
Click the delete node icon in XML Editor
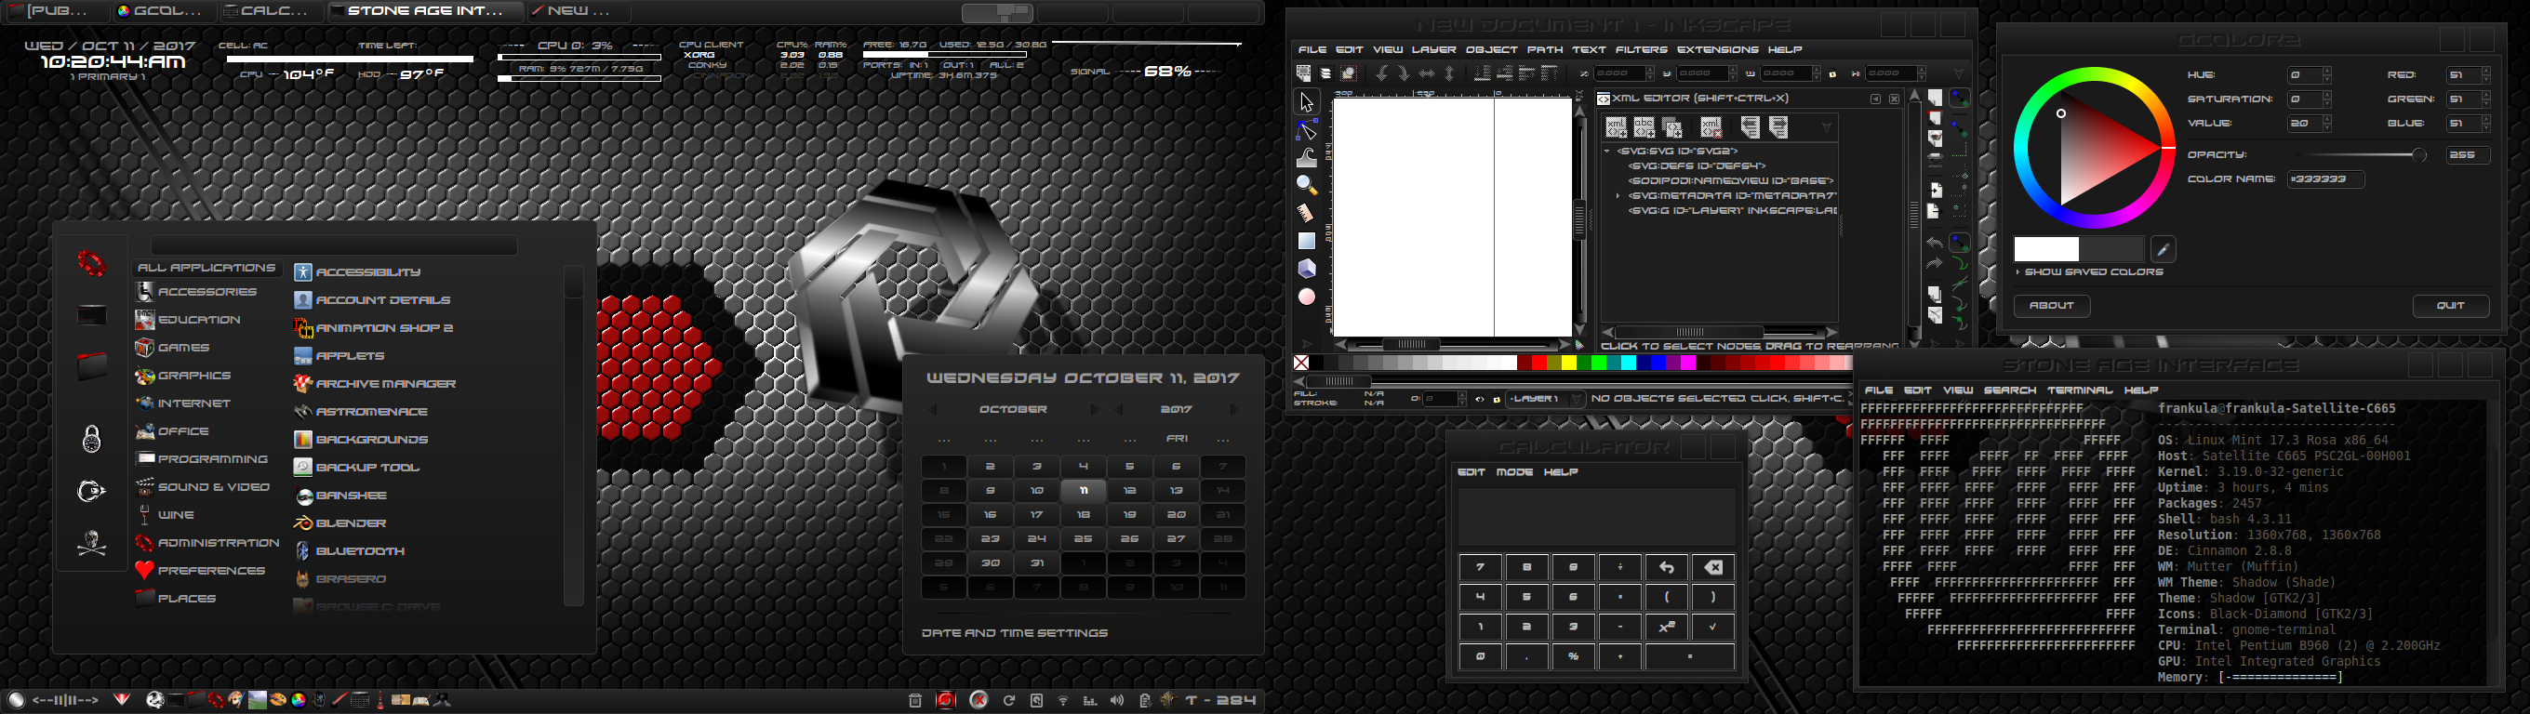1711,127
